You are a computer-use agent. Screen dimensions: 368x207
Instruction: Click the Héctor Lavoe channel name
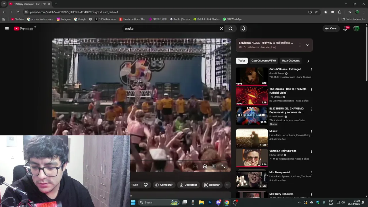276,155
